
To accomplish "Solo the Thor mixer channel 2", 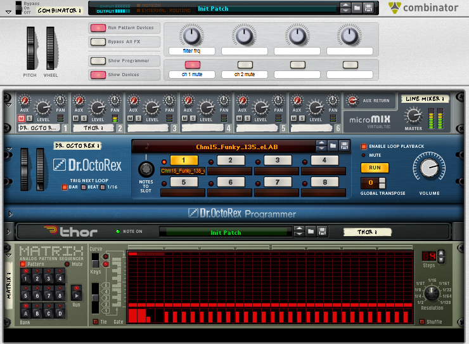I will 84,118.
